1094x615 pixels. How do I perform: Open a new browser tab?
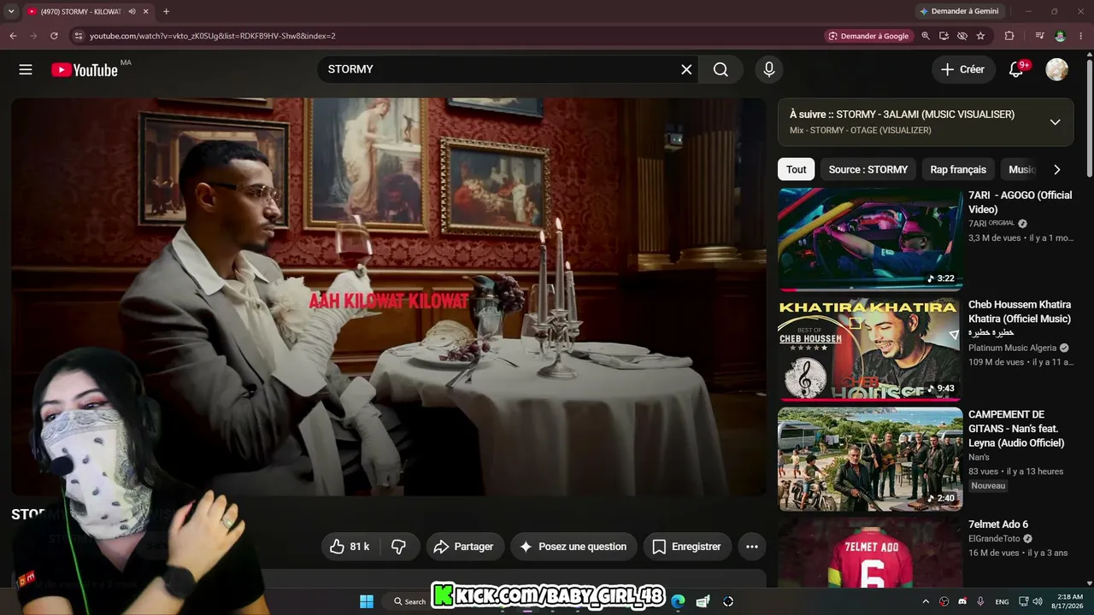pyautogui.click(x=166, y=11)
